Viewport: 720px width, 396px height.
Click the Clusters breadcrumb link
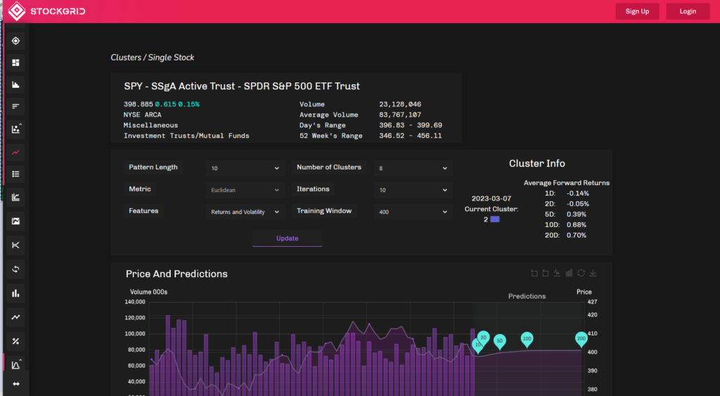click(x=126, y=58)
